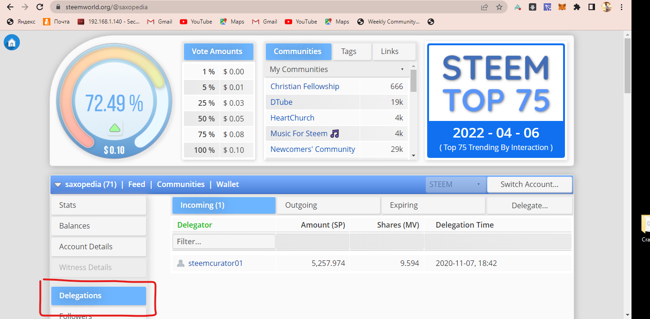This screenshot has height=319, width=650.
Task: Open the Stats sidebar section
Action: coord(99,205)
